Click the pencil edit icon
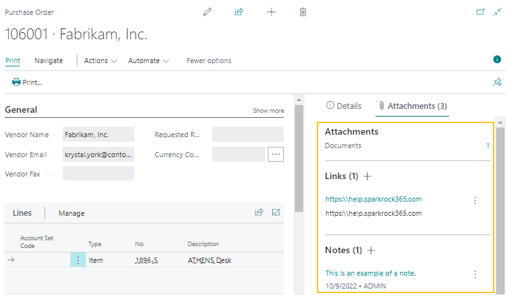Image resolution: width=511 pixels, height=295 pixels. (207, 12)
